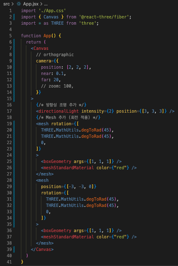Click "Canvas" in the line 2 import

51,17
